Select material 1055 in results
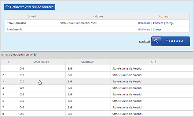Image resolution: width=194 pixels, height=117 pixels. (21, 114)
